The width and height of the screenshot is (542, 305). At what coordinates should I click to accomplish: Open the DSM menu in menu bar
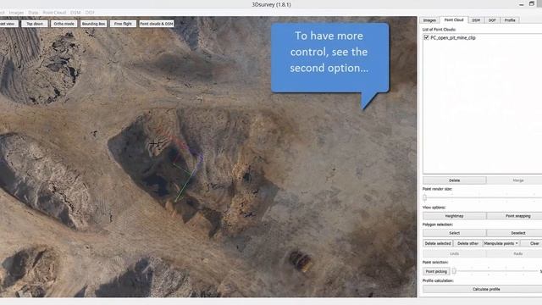(75, 13)
